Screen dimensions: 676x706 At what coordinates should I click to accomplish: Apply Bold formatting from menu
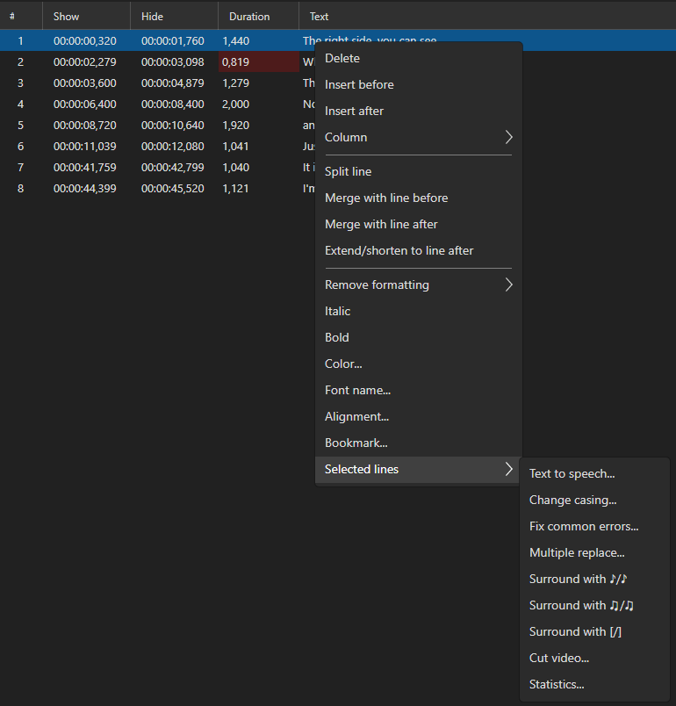pyautogui.click(x=337, y=338)
